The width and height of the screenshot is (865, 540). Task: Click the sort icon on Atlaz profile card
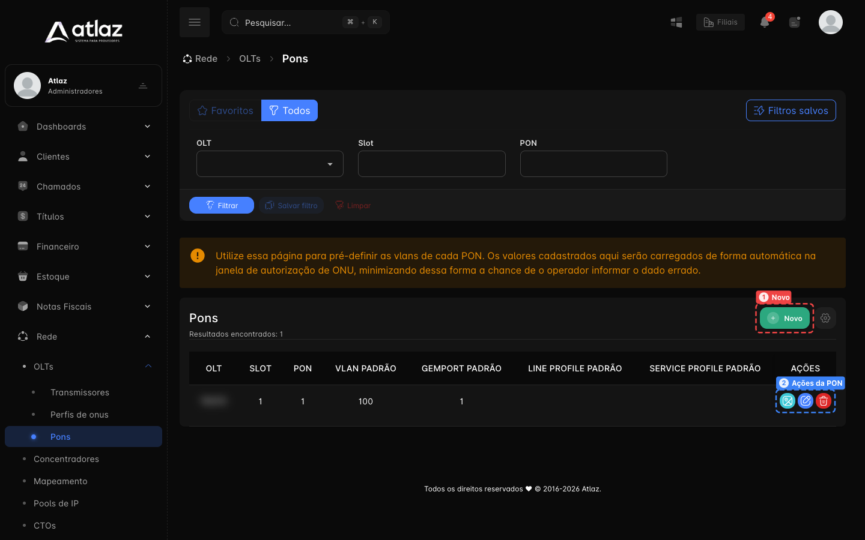point(143,86)
